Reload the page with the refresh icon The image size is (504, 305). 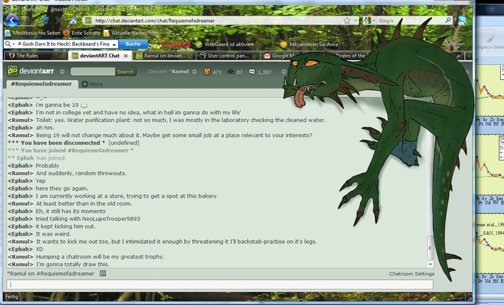coord(45,21)
